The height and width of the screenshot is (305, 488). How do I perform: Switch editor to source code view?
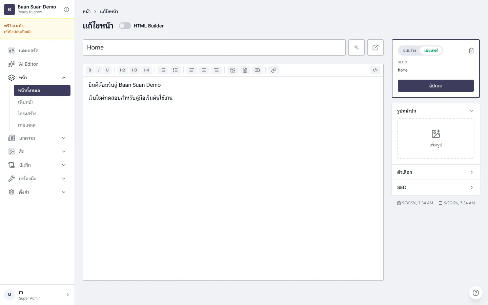tap(375, 70)
